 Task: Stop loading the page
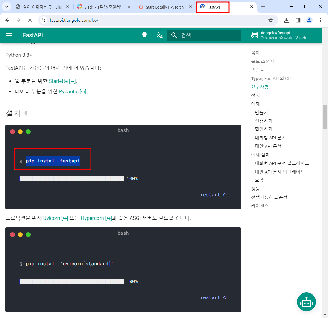click(30, 20)
